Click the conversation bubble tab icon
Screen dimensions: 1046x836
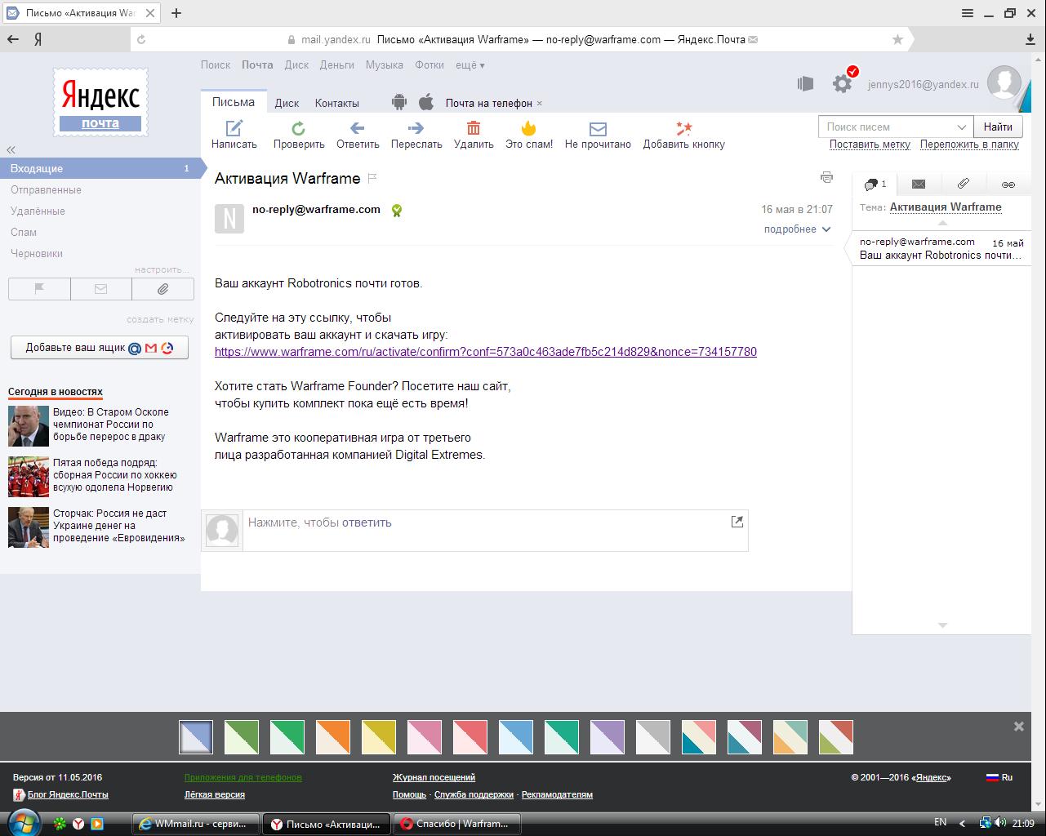tap(871, 185)
